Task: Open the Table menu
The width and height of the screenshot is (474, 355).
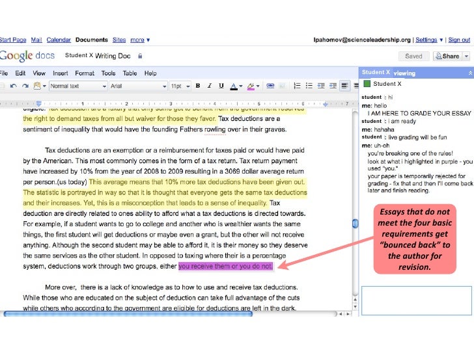Action: tap(130, 73)
